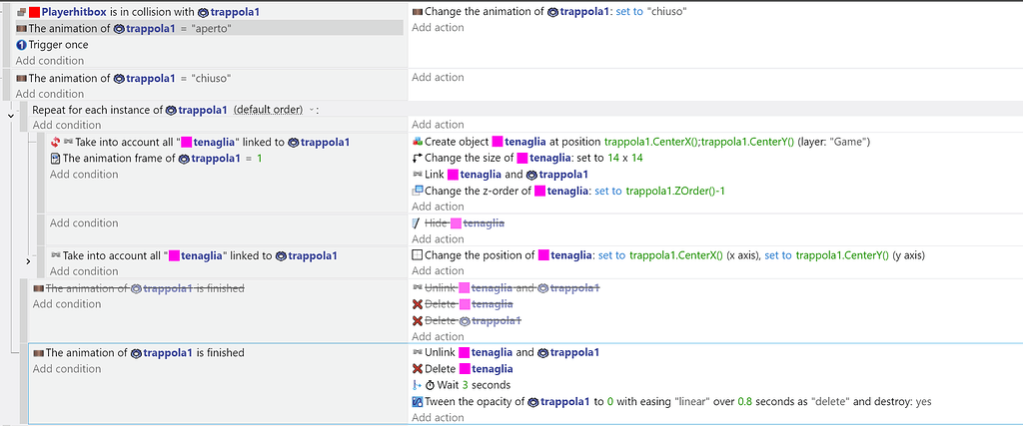The width and height of the screenshot is (1023, 426).
Task: Add condition under animation frame of trappola1
Action: tap(84, 174)
